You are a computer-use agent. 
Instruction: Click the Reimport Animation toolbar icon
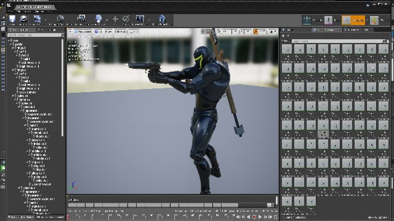coord(60,19)
